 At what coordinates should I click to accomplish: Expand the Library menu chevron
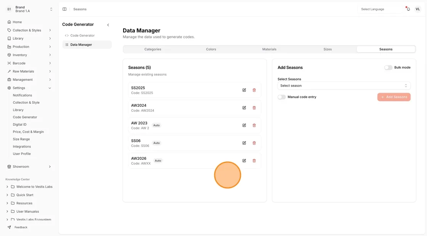50,39
